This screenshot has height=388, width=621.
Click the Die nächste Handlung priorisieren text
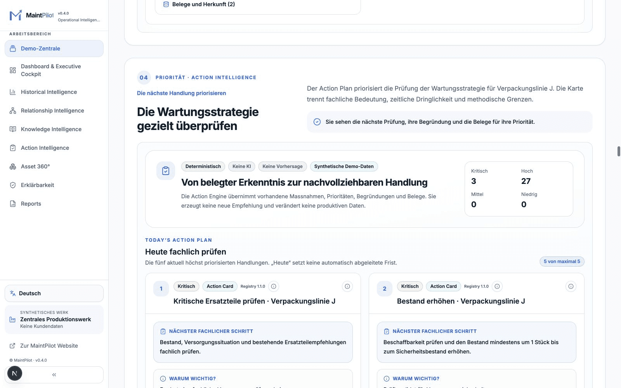(x=181, y=93)
